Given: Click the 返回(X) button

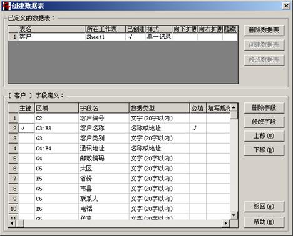Looking at the screenshot, I should (264, 207).
